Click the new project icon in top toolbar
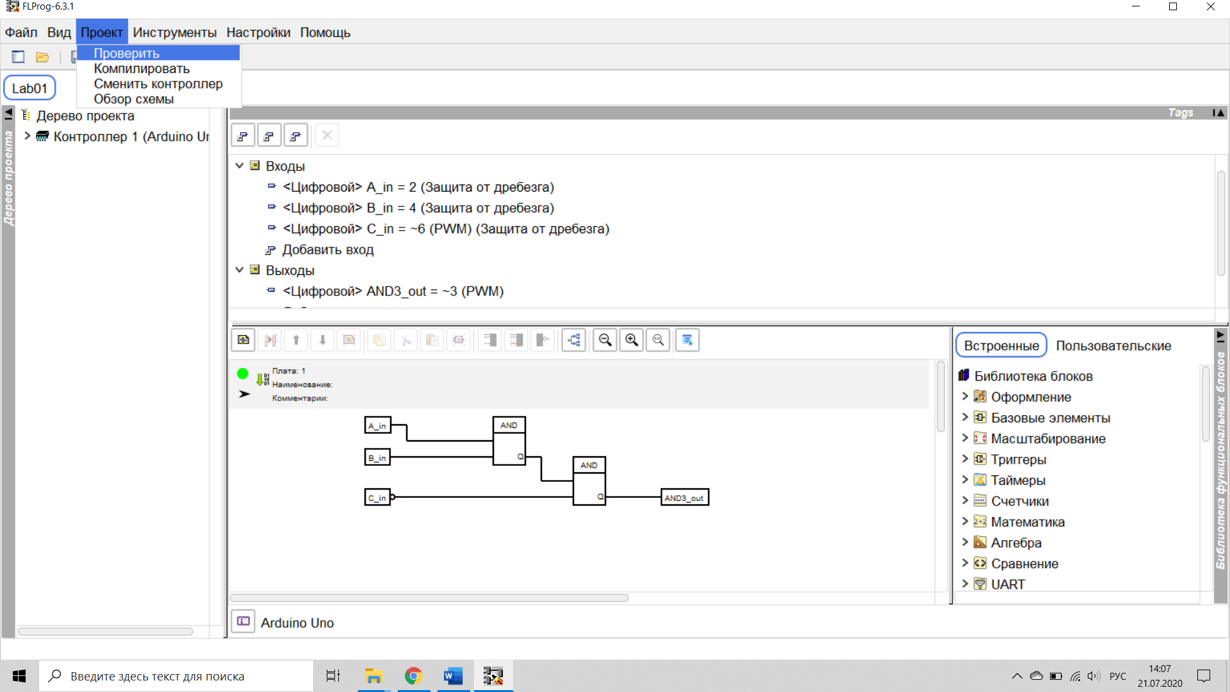 click(18, 57)
